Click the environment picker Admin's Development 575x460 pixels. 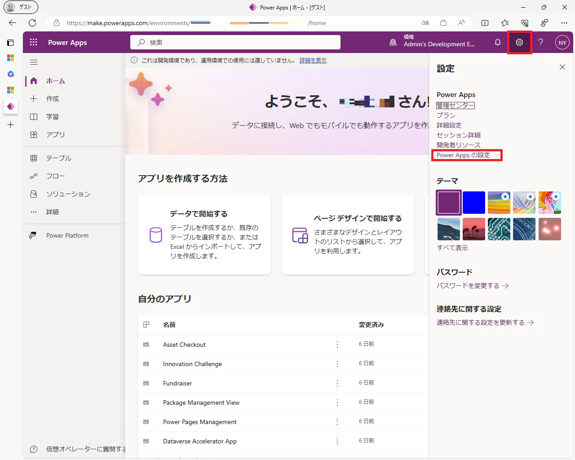pos(432,41)
